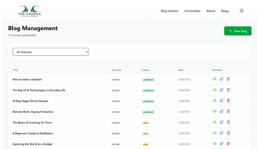Image resolution: width=257 pixels, height=149 pixels.
Task: Edit "The Basics of Investing for Teens"
Action: tap(221, 122)
